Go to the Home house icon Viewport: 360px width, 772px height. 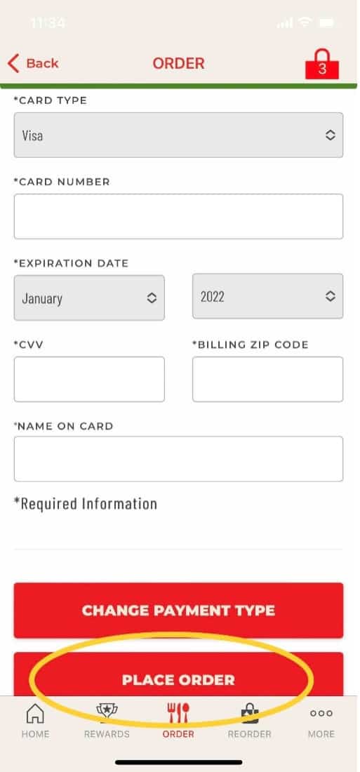[x=35, y=713]
